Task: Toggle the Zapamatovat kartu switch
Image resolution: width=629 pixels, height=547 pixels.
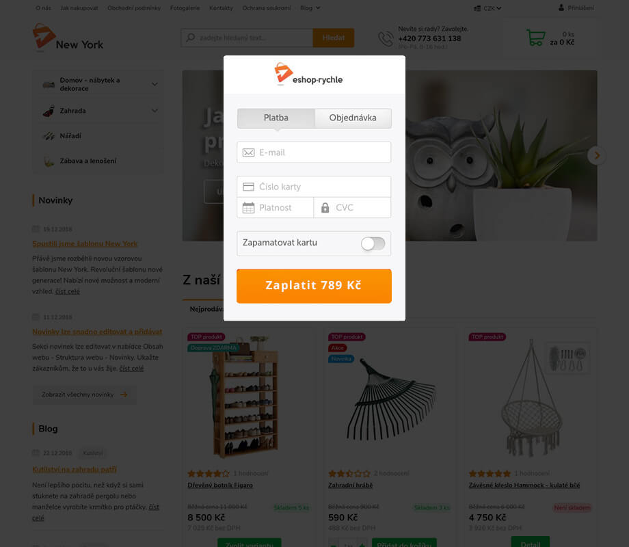Action: point(373,243)
